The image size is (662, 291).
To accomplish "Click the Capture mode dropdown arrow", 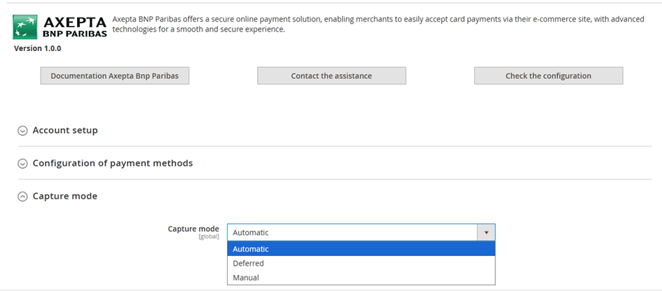I will point(485,232).
